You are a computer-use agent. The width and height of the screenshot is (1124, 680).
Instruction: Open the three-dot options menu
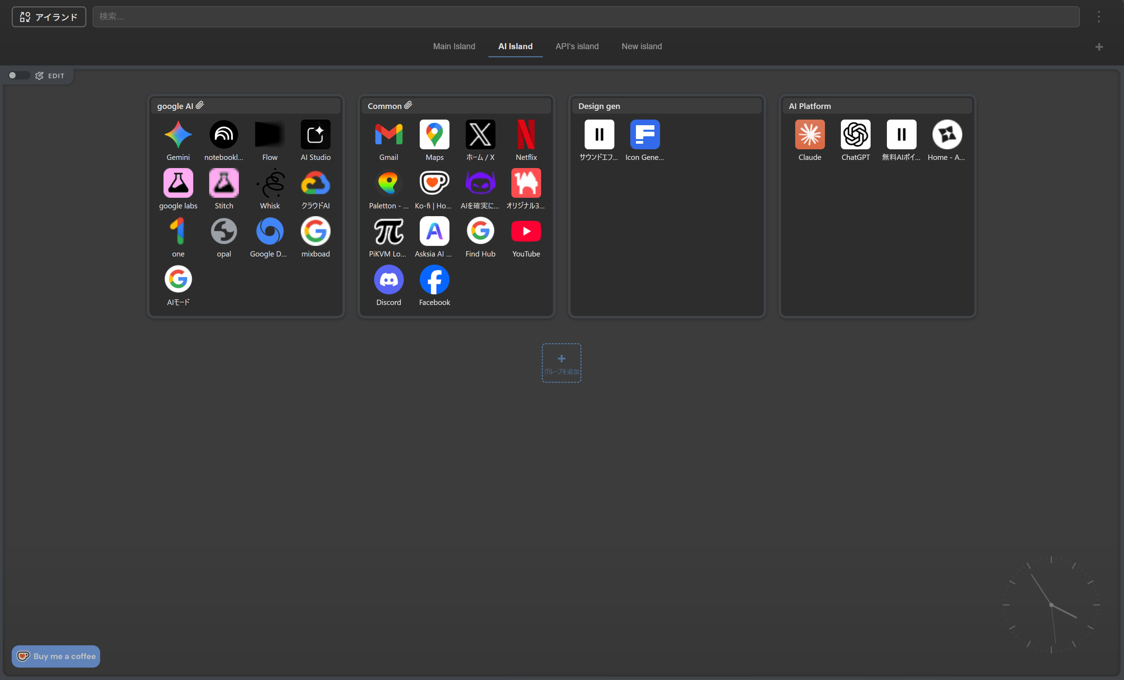click(1099, 16)
